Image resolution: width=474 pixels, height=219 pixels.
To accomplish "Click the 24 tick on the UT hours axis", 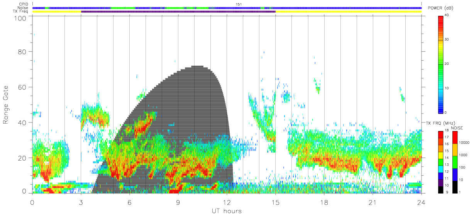I will (x=422, y=202).
